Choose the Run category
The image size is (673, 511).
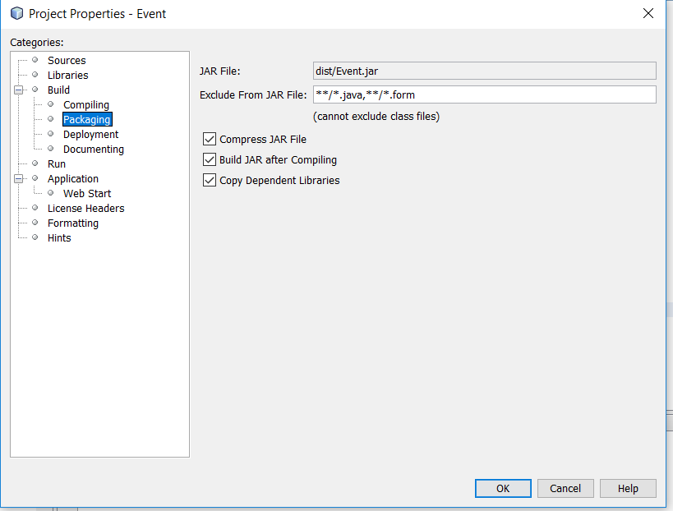[56, 163]
